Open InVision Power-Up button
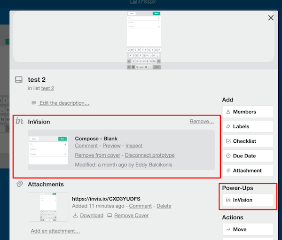The image size is (282, 240). pos(248,200)
